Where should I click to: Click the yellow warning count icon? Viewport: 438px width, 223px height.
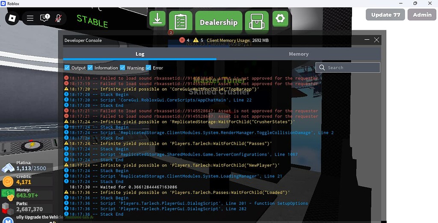pos(196,40)
